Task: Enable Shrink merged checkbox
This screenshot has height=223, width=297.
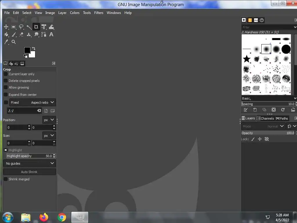Action: tap(6, 179)
